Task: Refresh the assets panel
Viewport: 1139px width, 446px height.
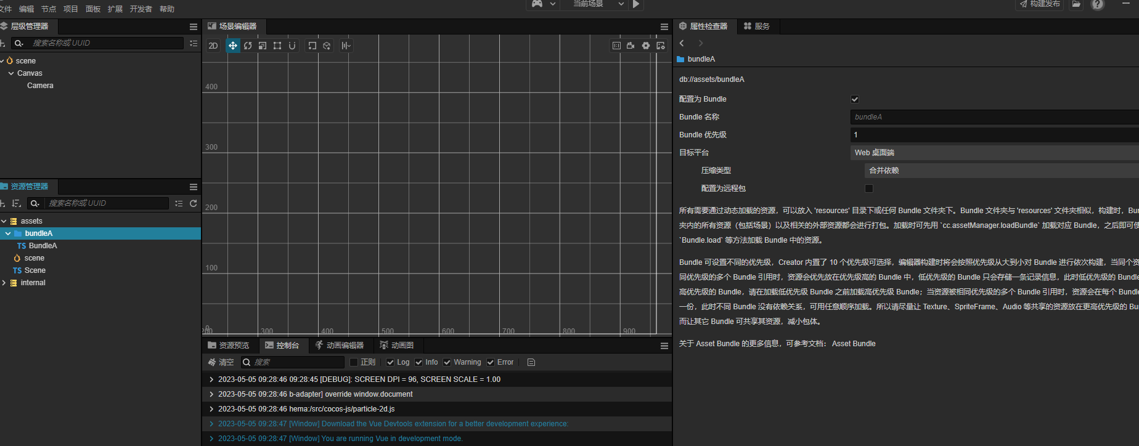Action: (194, 203)
